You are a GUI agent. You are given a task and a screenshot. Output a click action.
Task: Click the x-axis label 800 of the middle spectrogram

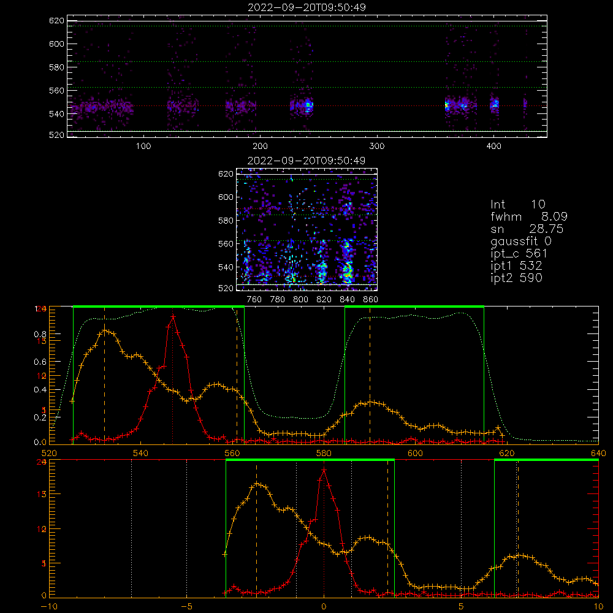click(x=300, y=300)
